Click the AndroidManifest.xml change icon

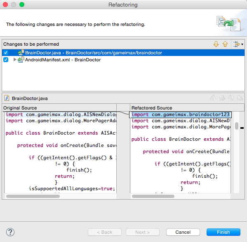point(21,60)
